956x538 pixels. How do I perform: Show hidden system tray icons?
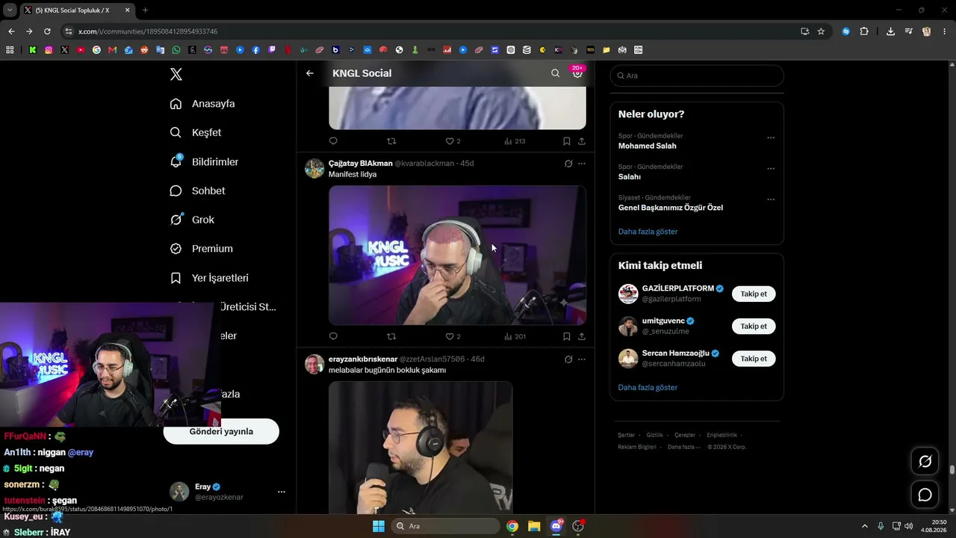(865, 526)
